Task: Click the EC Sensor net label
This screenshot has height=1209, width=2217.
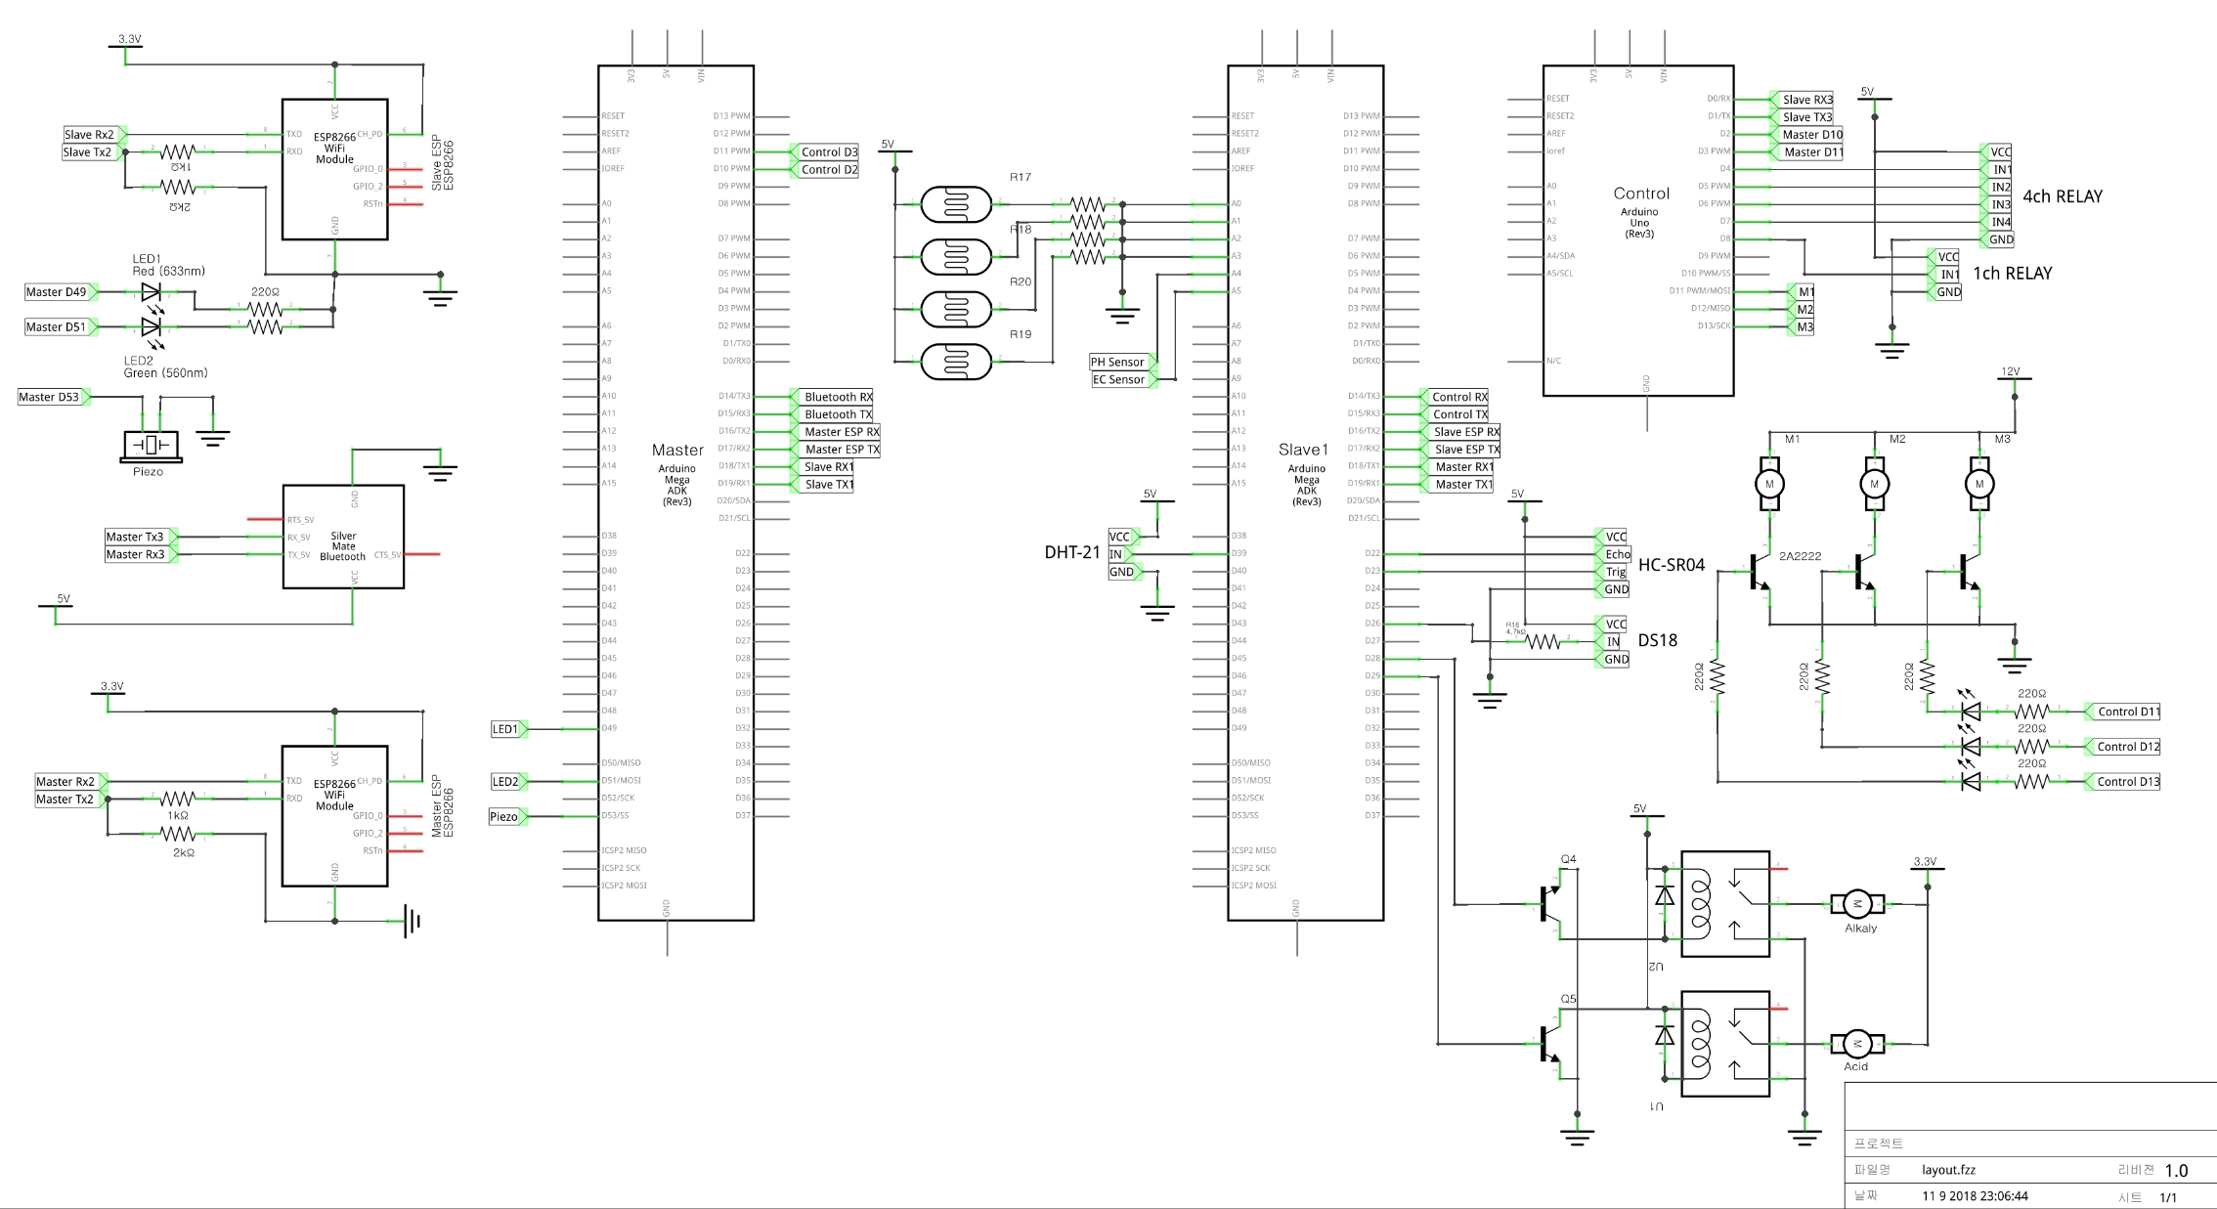Action: tap(1124, 379)
